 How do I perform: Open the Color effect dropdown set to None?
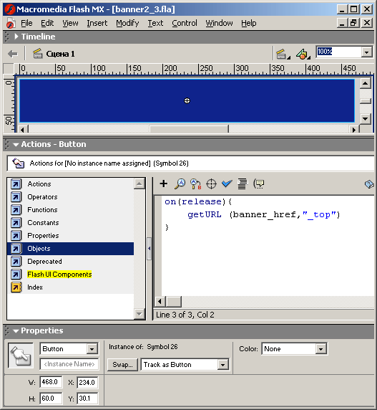(x=320, y=349)
